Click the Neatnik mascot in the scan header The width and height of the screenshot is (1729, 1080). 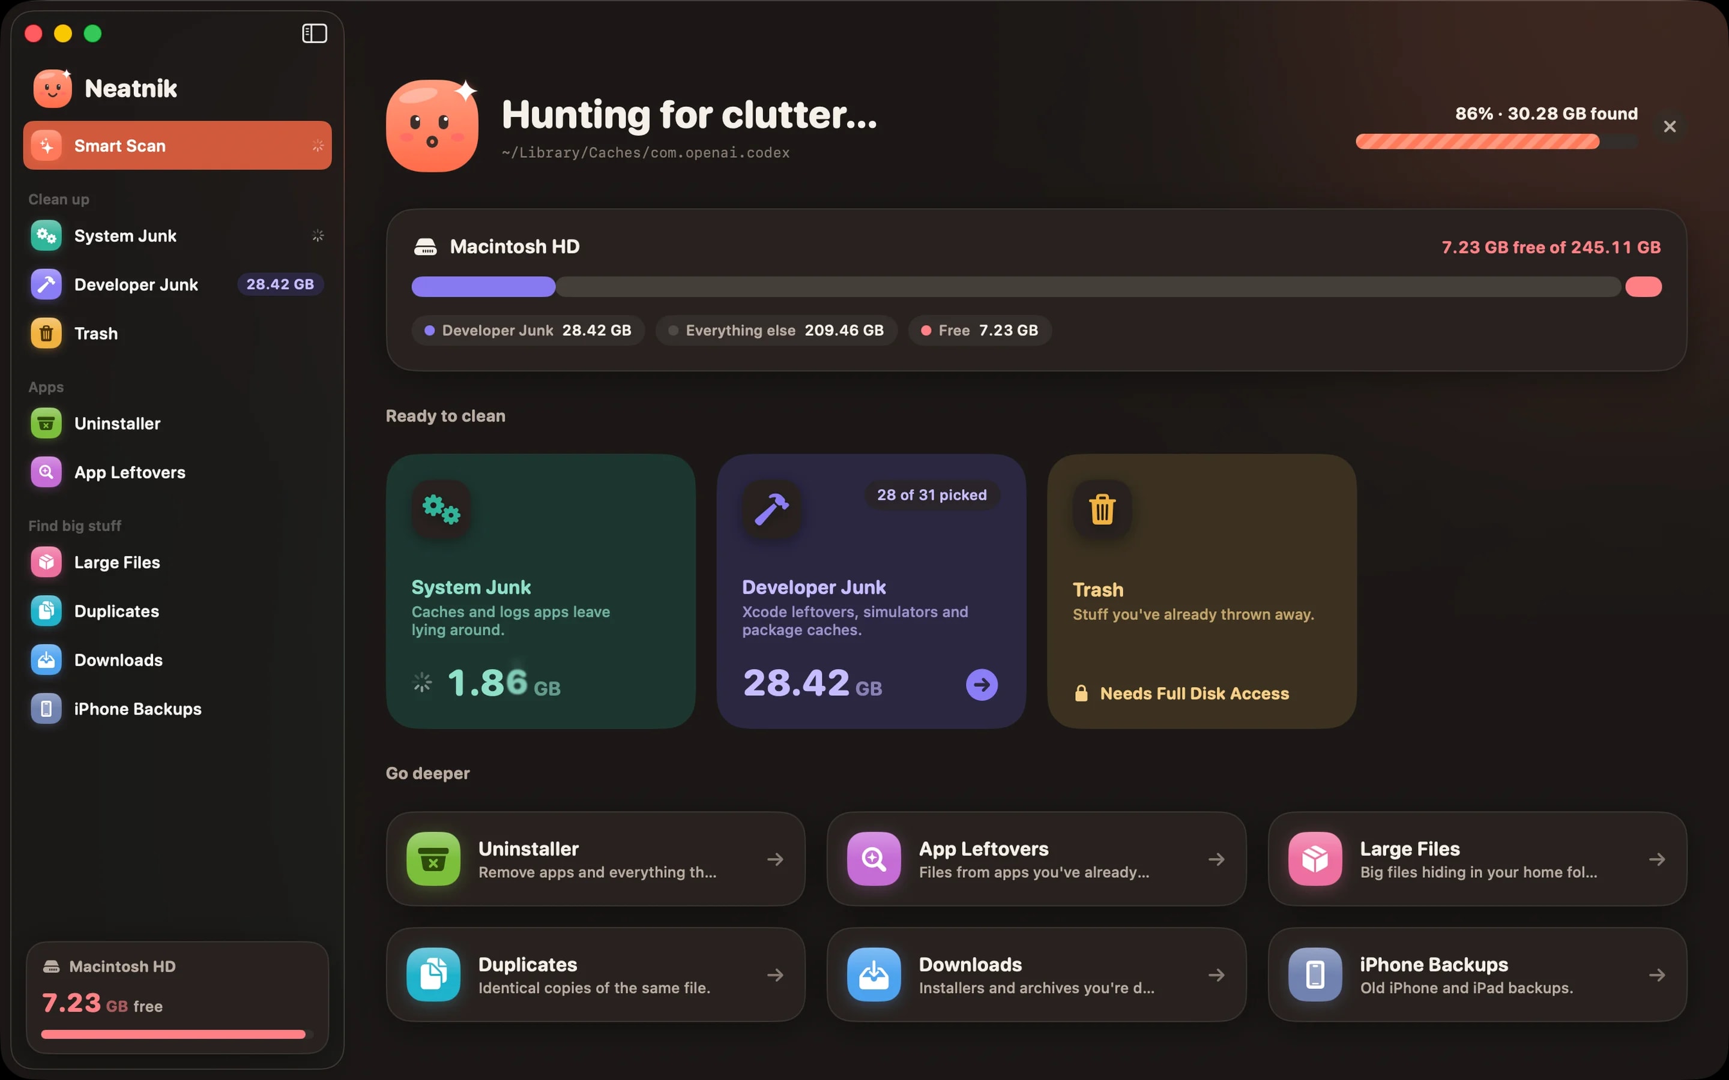(432, 126)
